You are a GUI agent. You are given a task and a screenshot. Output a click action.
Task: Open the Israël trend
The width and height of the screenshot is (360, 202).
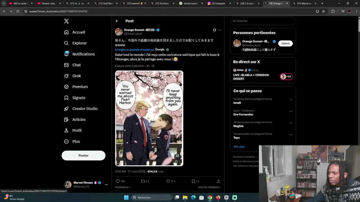(x=237, y=103)
